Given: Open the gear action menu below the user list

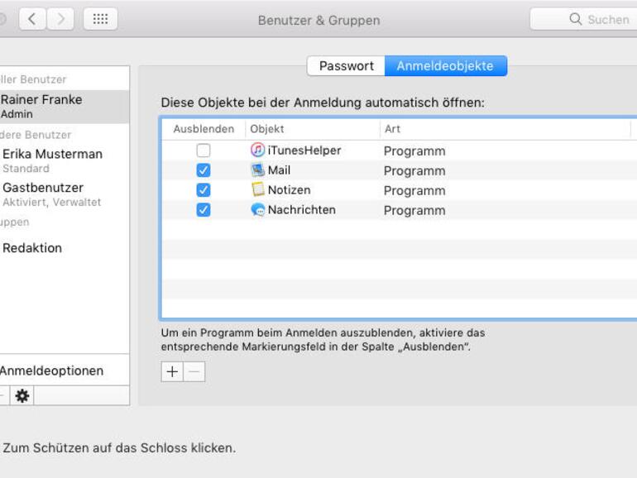Looking at the screenshot, I should [x=22, y=395].
